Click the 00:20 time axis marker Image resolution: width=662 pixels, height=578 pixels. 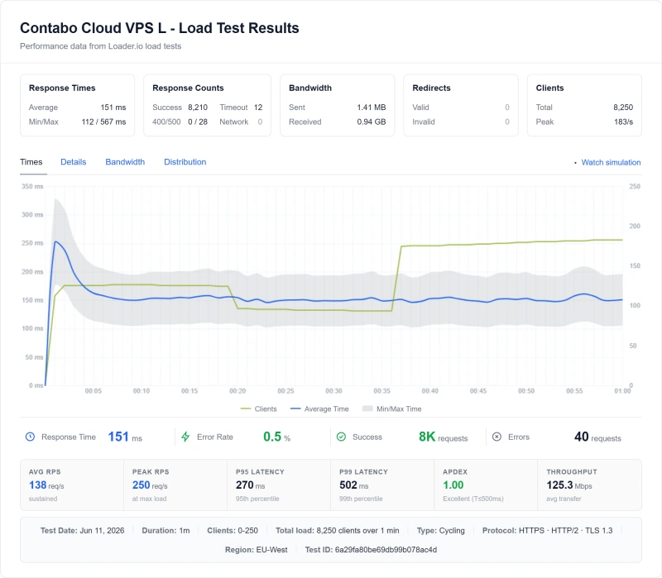click(237, 391)
